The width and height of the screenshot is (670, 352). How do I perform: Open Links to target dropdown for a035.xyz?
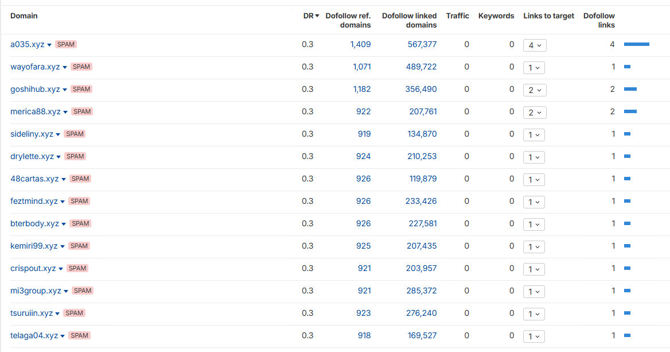point(534,45)
